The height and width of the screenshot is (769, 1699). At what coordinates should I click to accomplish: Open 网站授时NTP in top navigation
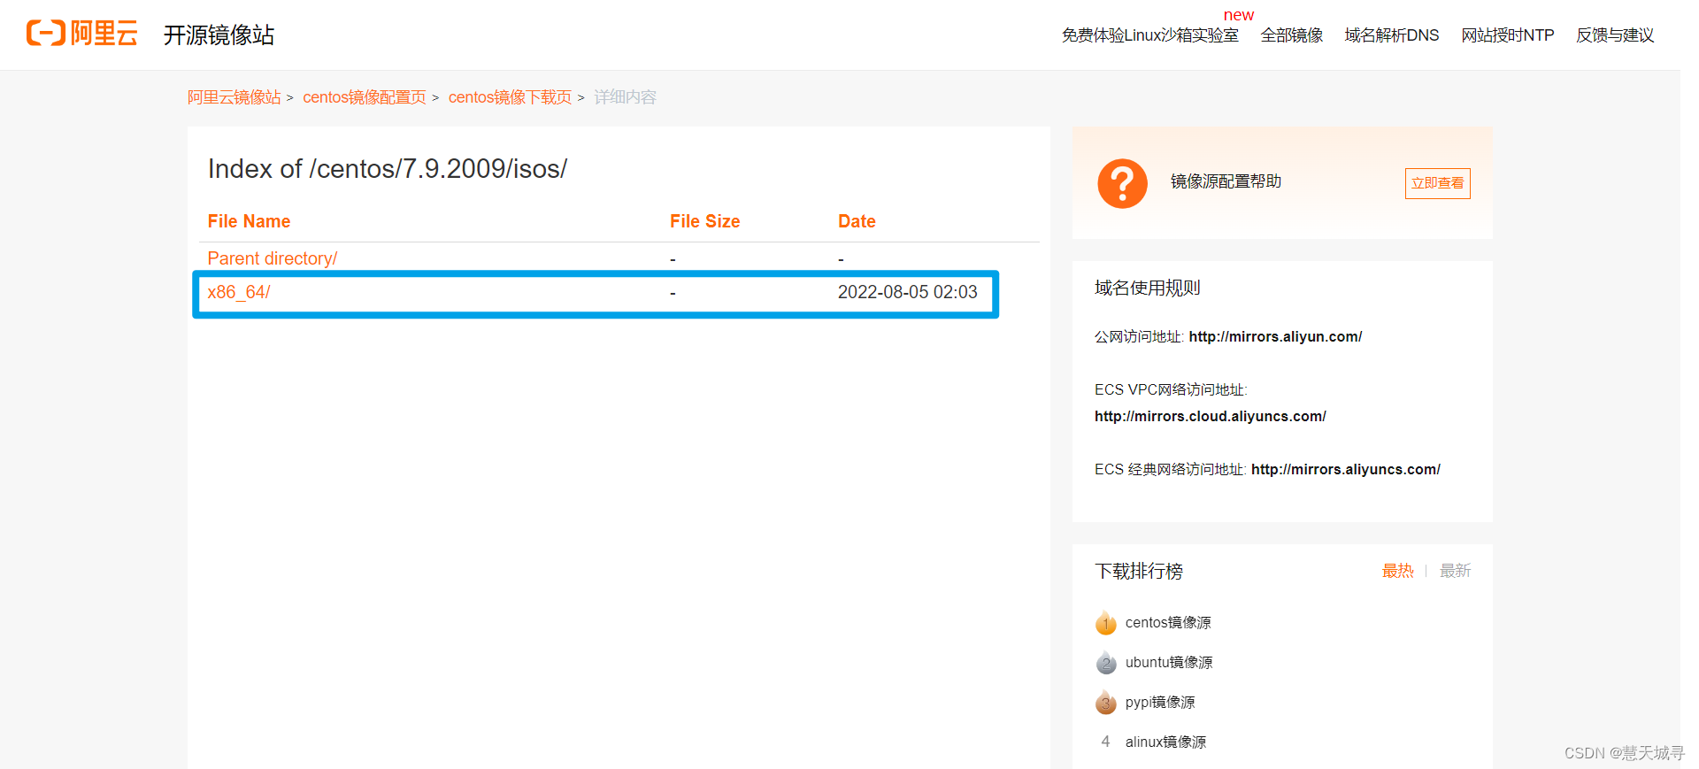[1507, 35]
